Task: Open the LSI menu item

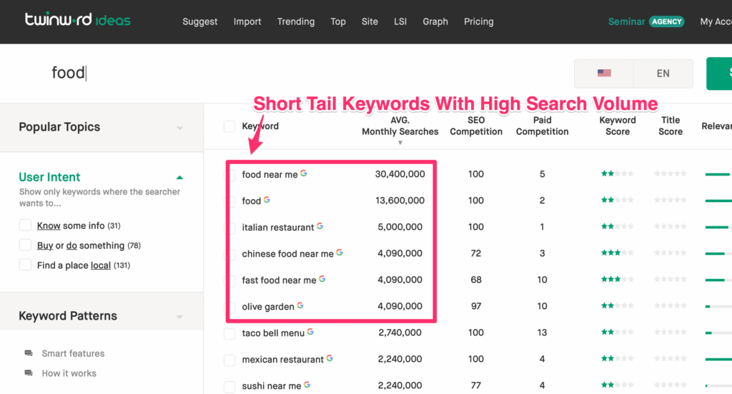Action: [400, 21]
